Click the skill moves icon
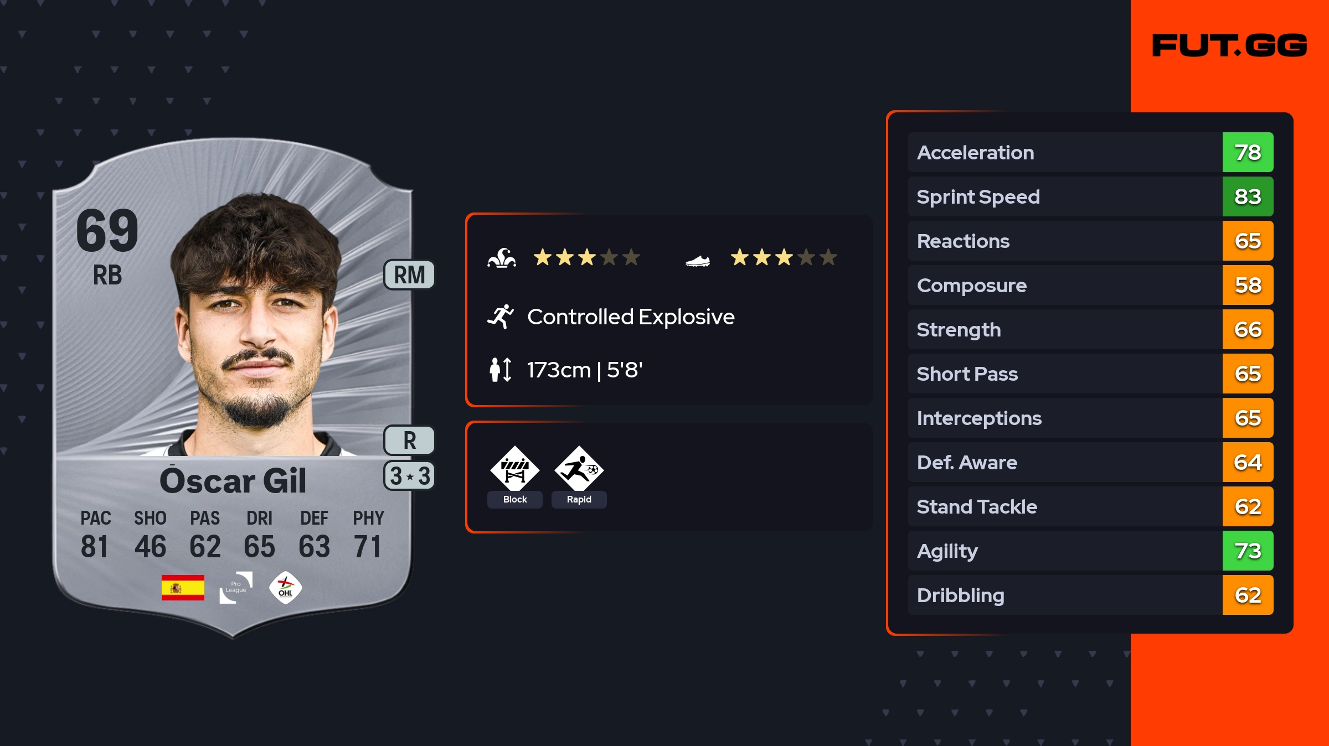The width and height of the screenshot is (1329, 746). click(x=502, y=258)
